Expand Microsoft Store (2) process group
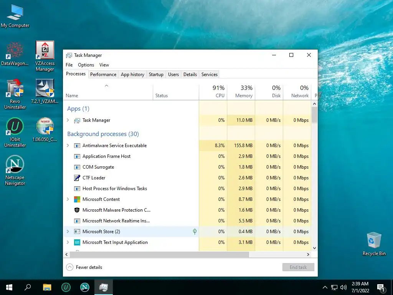 pyautogui.click(x=68, y=232)
